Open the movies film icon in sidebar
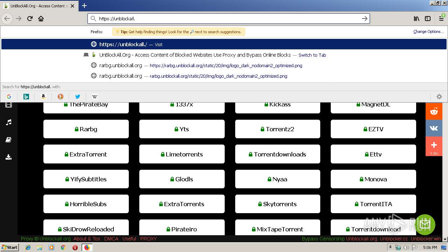 [x=9, y=105]
